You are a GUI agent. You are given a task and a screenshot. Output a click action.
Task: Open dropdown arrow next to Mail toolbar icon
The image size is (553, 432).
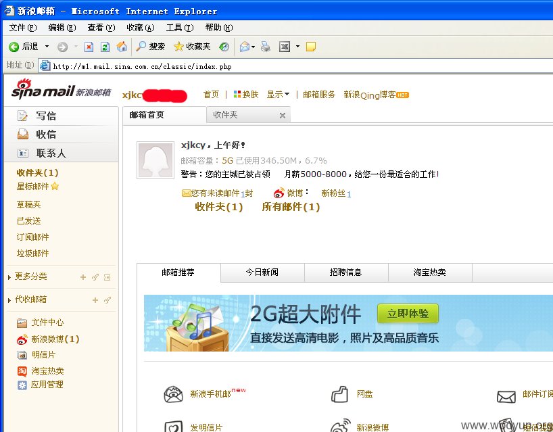tap(253, 47)
